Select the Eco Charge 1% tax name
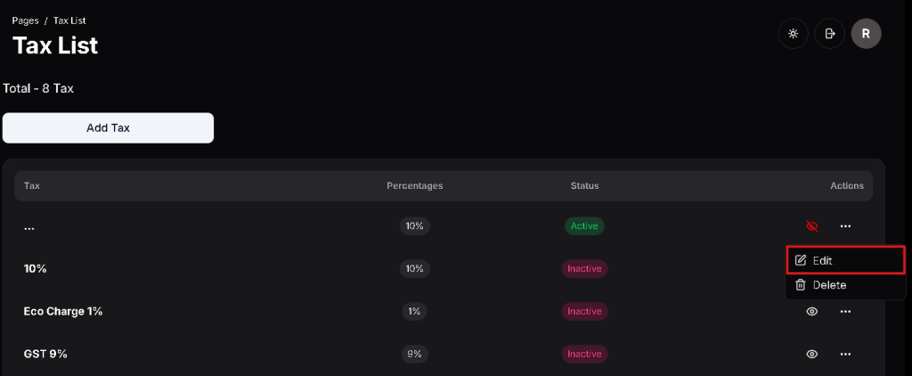The width and height of the screenshot is (912, 376). [x=63, y=312]
